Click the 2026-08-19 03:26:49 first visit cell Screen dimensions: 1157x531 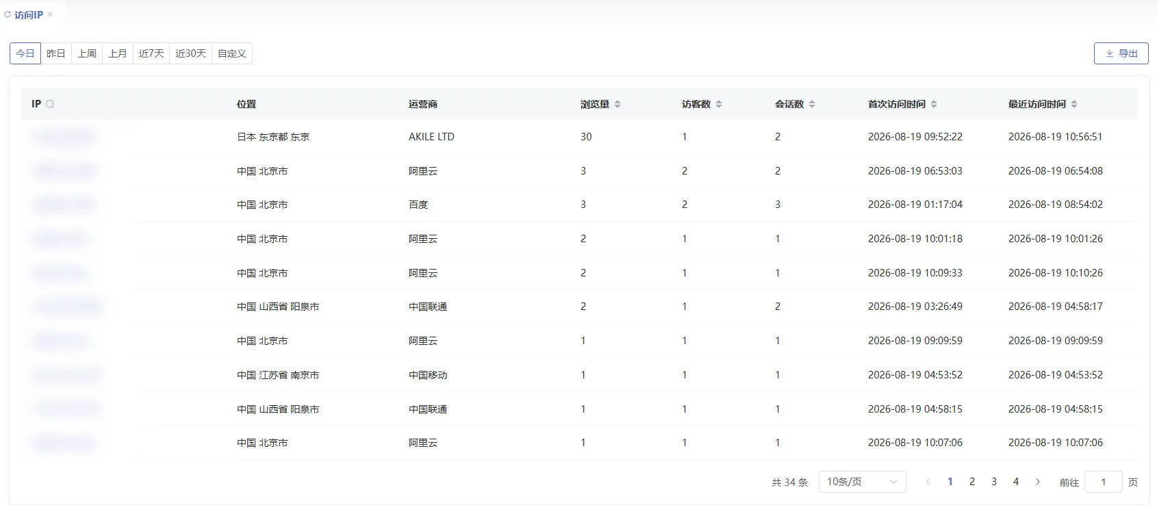tap(915, 307)
